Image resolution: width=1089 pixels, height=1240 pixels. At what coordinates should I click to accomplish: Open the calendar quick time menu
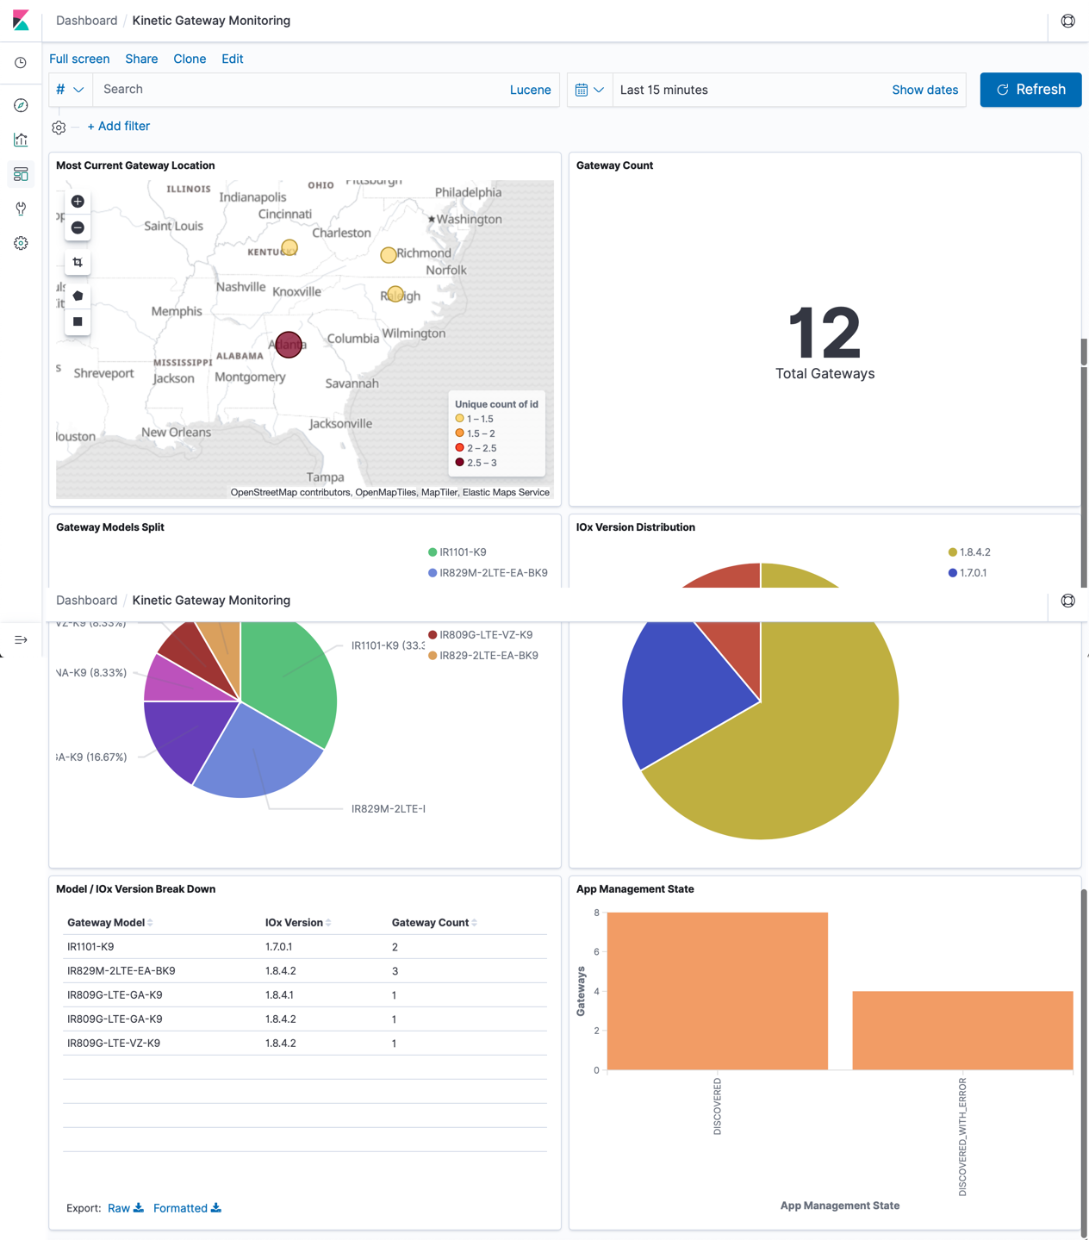[x=590, y=90]
